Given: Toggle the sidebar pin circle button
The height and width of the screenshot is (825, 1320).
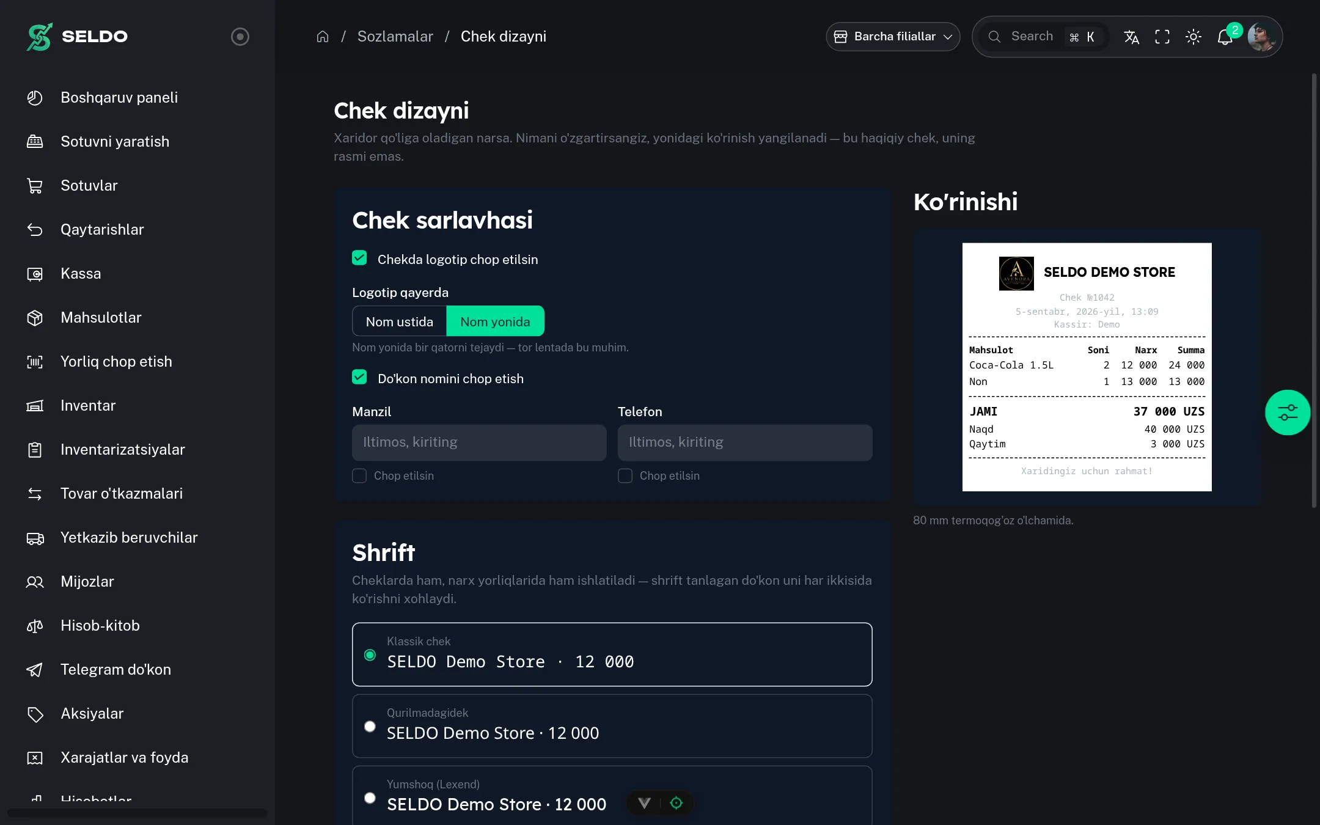Looking at the screenshot, I should (x=240, y=37).
